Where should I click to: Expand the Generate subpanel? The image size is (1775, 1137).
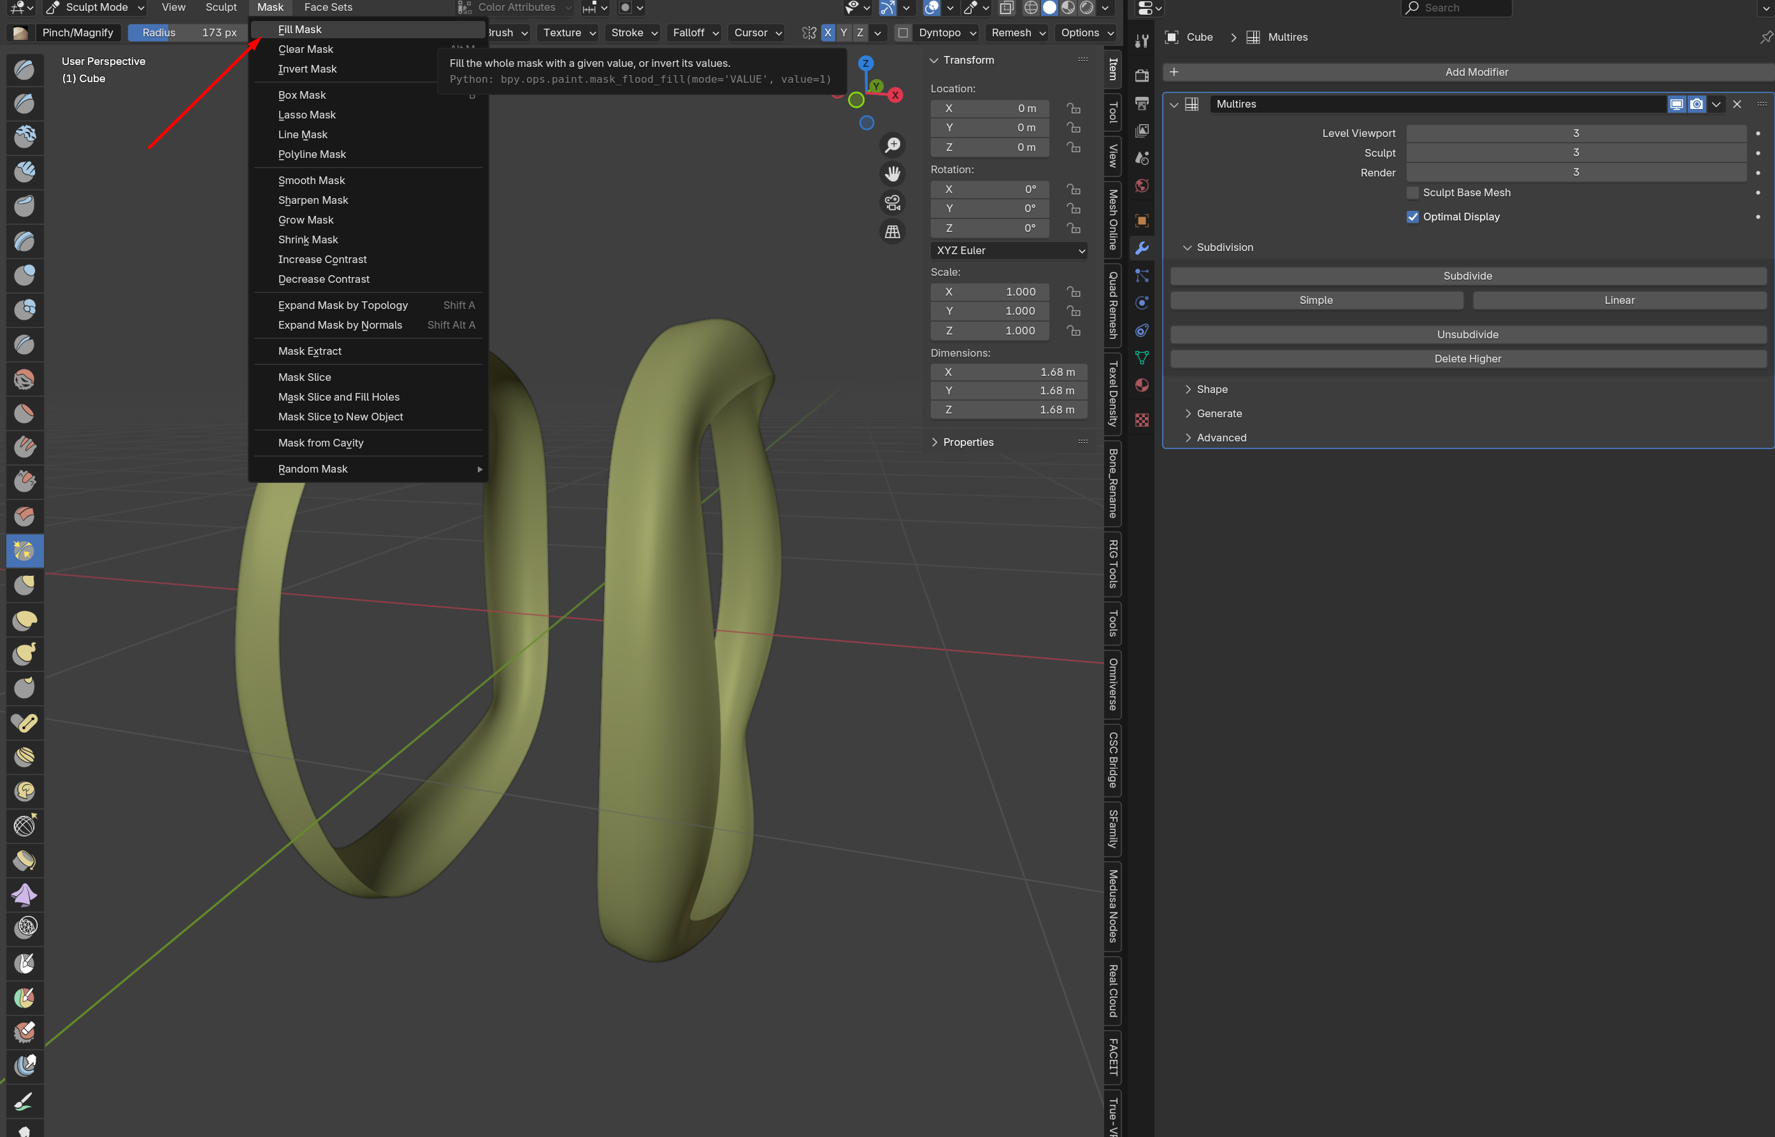coord(1219,413)
